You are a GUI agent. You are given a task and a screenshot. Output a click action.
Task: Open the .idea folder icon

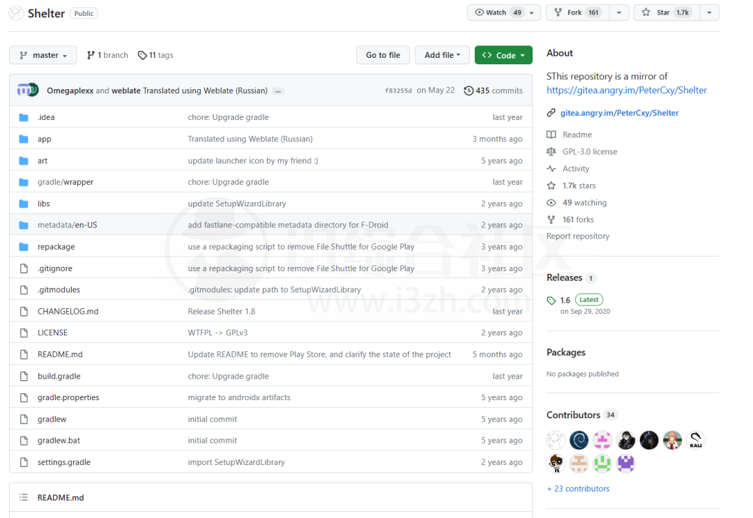[x=24, y=117]
